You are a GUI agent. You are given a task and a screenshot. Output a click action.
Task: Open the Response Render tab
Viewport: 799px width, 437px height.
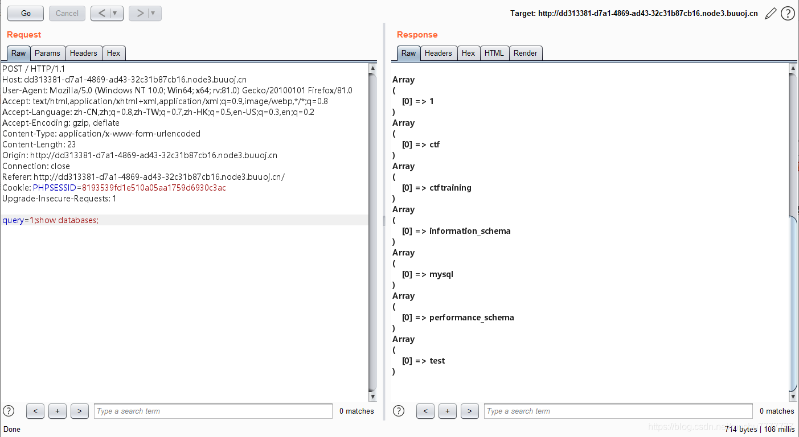point(526,53)
